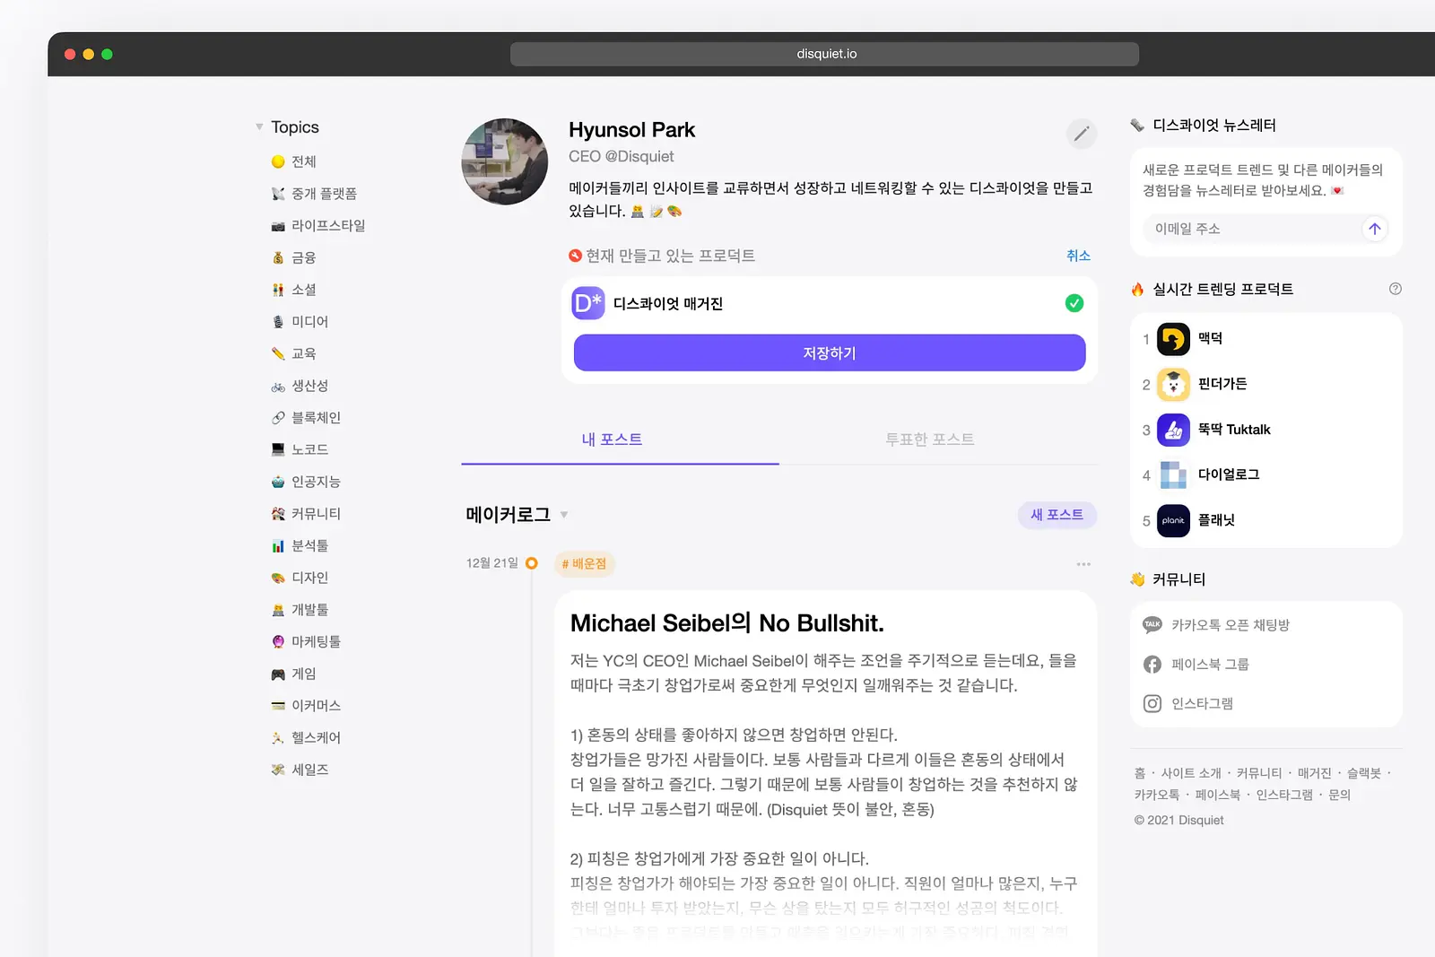Click the 새 포스트 button
This screenshot has width=1435, height=957.
[1057, 515]
